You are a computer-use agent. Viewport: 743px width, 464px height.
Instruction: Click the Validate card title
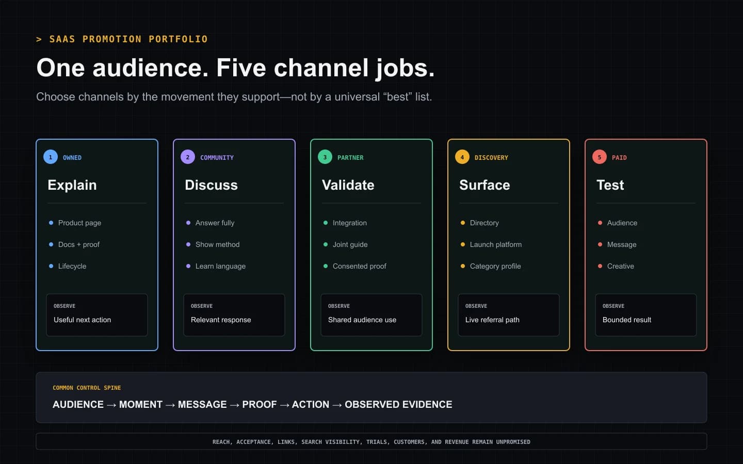click(x=348, y=185)
